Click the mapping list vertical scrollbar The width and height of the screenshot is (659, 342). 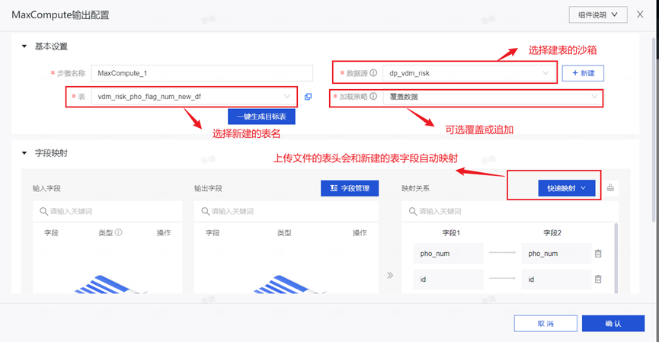pos(616,258)
